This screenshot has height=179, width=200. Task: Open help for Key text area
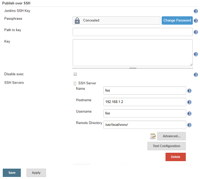point(196,54)
